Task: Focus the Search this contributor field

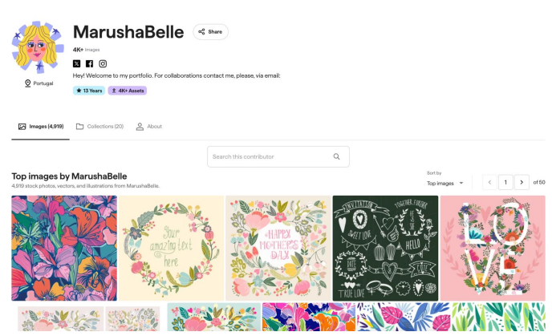Action: pyautogui.click(x=278, y=156)
